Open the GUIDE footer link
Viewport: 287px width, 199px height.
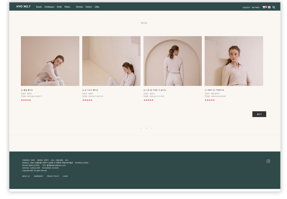pos(65,176)
